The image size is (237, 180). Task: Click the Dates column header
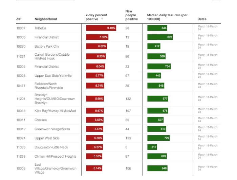click(202, 19)
